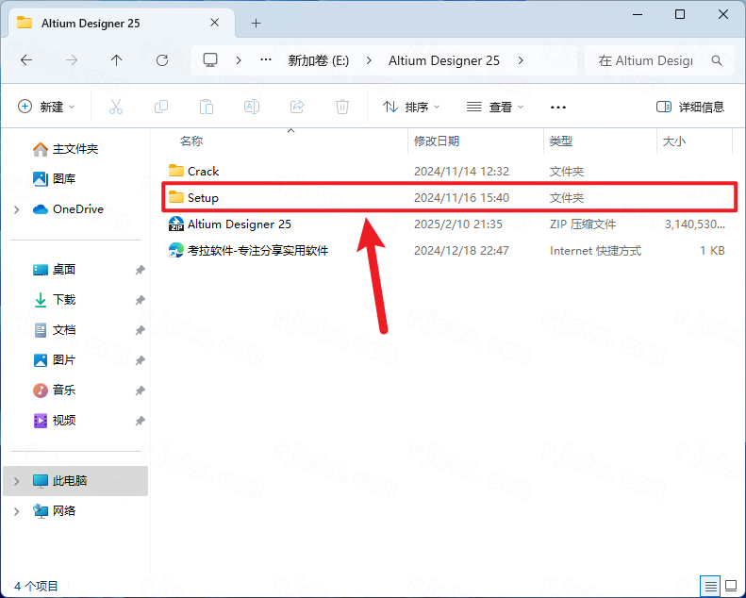Select the Setup folder
Image resolution: width=746 pixels, height=598 pixels.
click(x=203, y=198)
